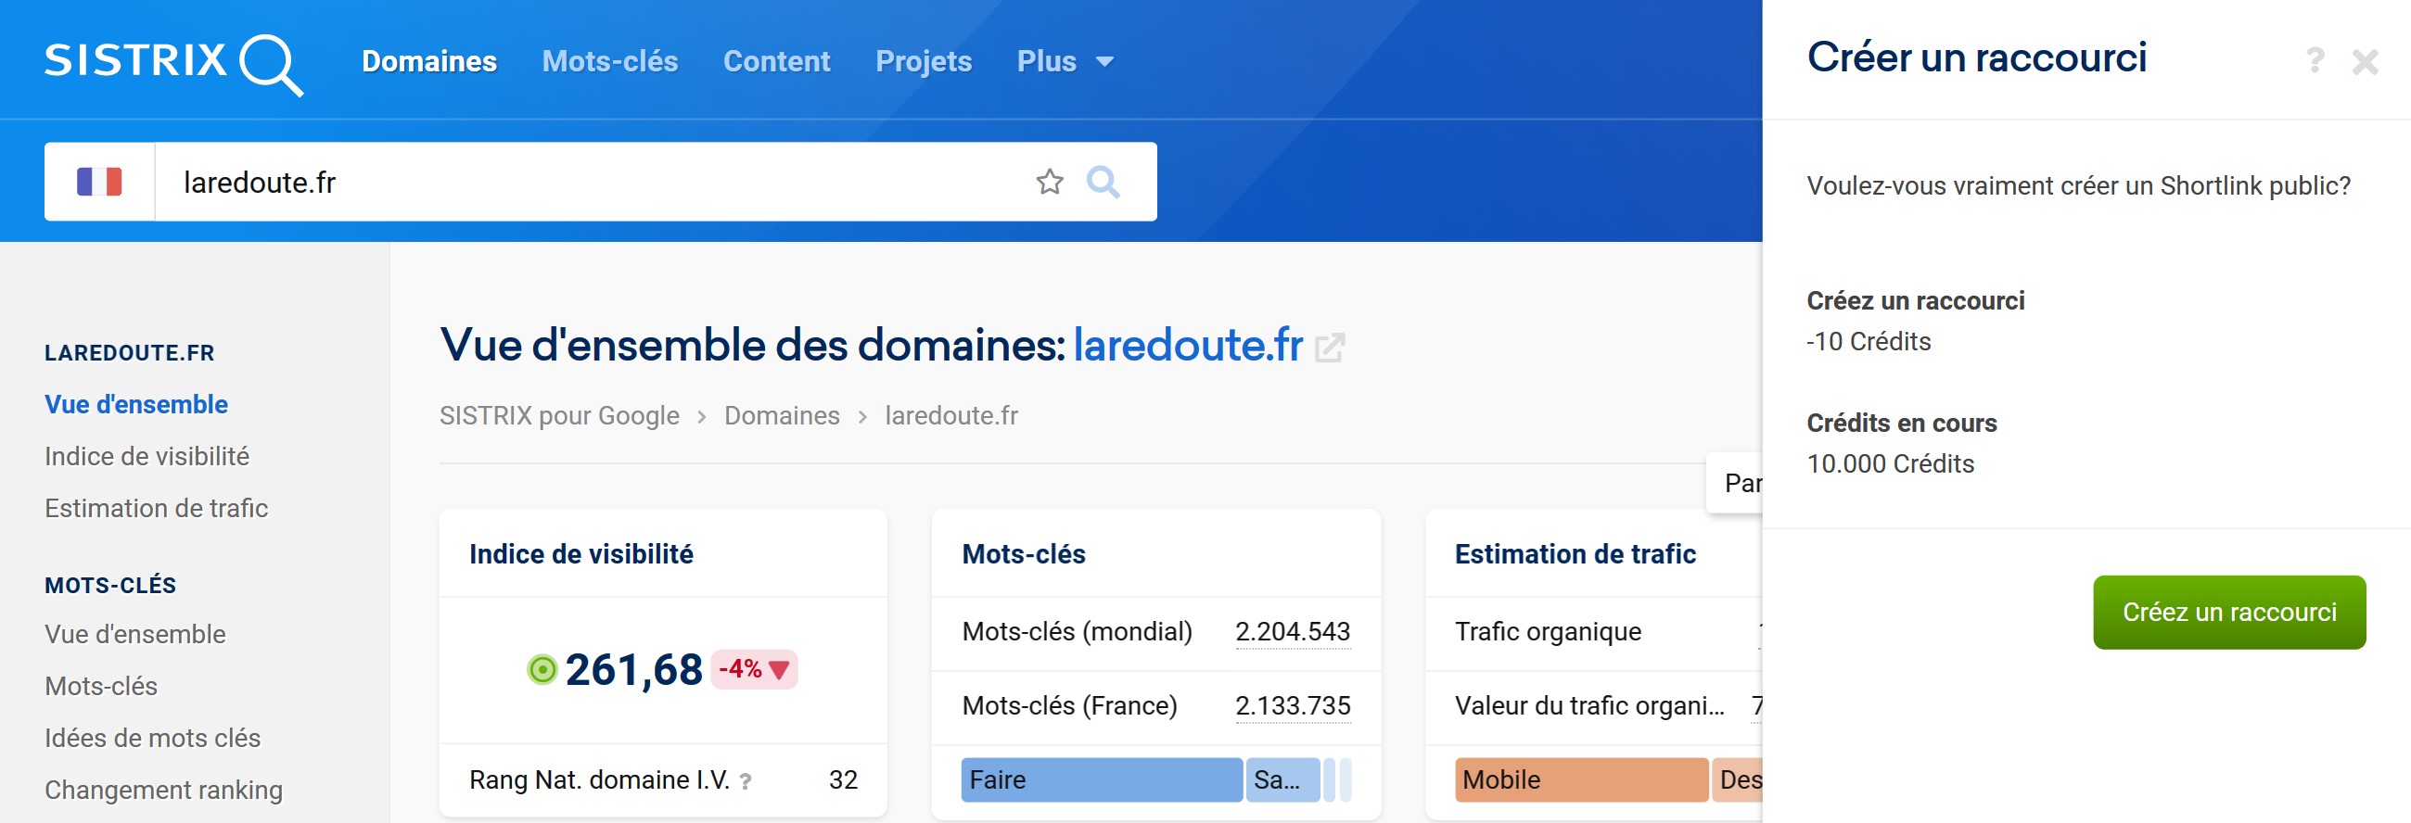The image size is (2411, 823).
Task: Open help icon beside Rang Nat. domaine I.V.
Action: [745, 781]
